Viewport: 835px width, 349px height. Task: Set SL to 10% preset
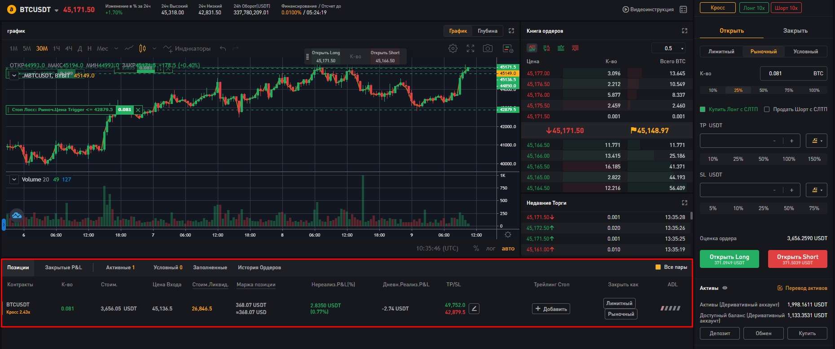tap(738, 208)
